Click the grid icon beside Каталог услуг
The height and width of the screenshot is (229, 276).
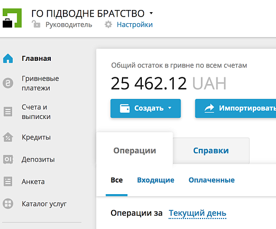tap(8, 204)
